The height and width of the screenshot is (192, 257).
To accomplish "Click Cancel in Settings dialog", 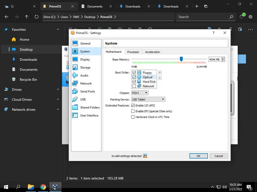I will pyautogui.click(x=219, y=156).
